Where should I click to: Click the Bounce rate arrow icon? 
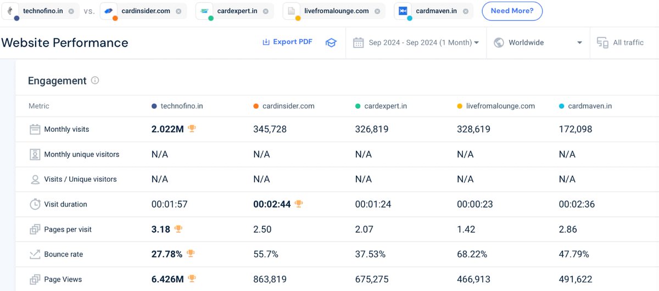(x=35, y=254)
